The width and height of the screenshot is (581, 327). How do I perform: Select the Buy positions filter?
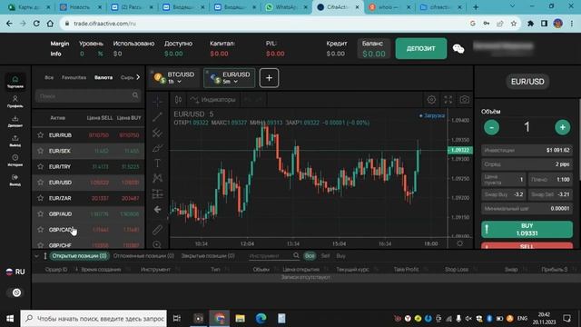point(341,256)
